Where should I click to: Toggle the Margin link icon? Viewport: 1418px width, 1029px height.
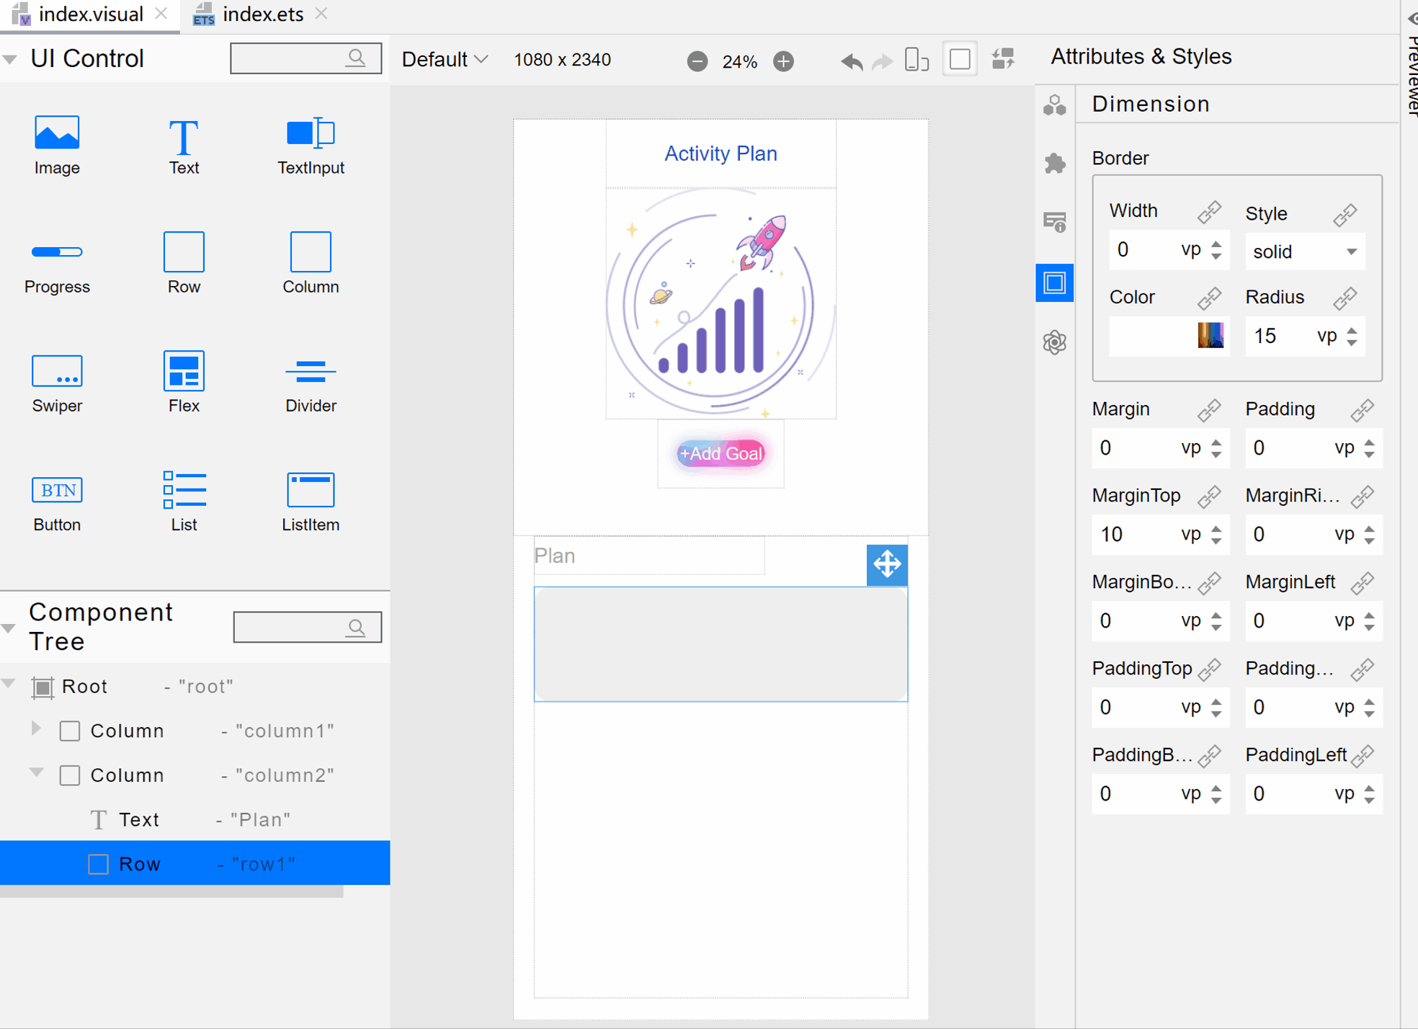click(x=1209, y=410)
